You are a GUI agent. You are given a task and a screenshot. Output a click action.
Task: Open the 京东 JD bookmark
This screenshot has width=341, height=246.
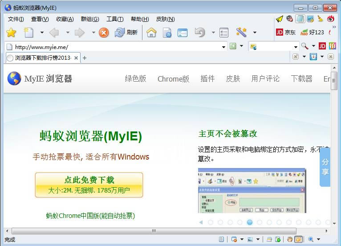tap(286, 33)
